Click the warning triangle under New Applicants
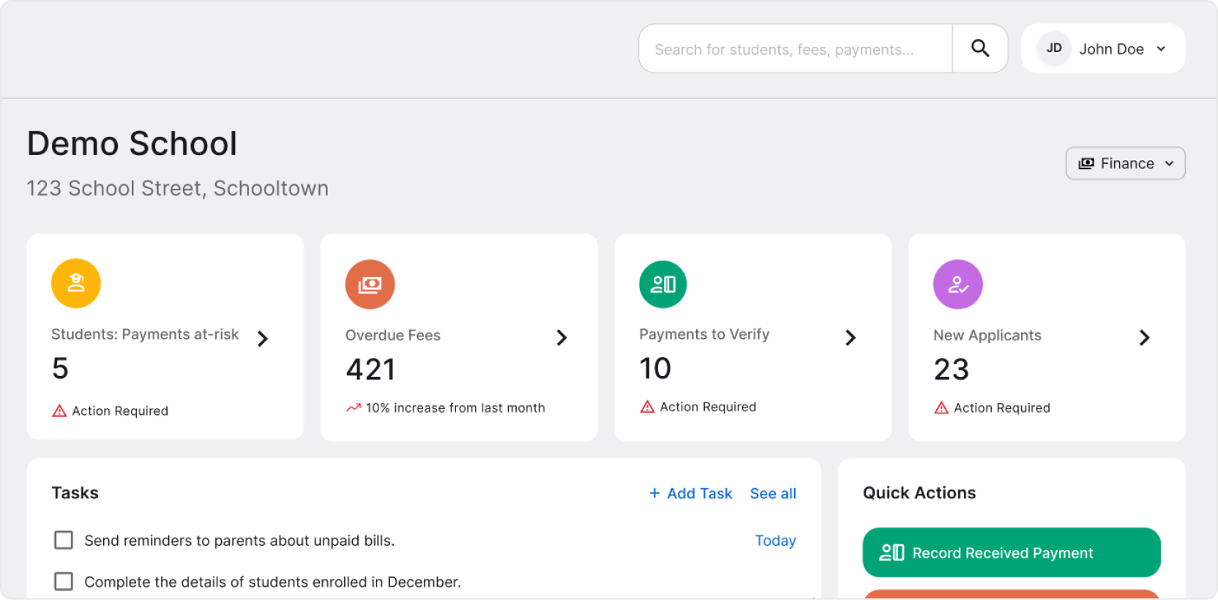The height and width of the screenshot is (600, 1218). (941, 408)
